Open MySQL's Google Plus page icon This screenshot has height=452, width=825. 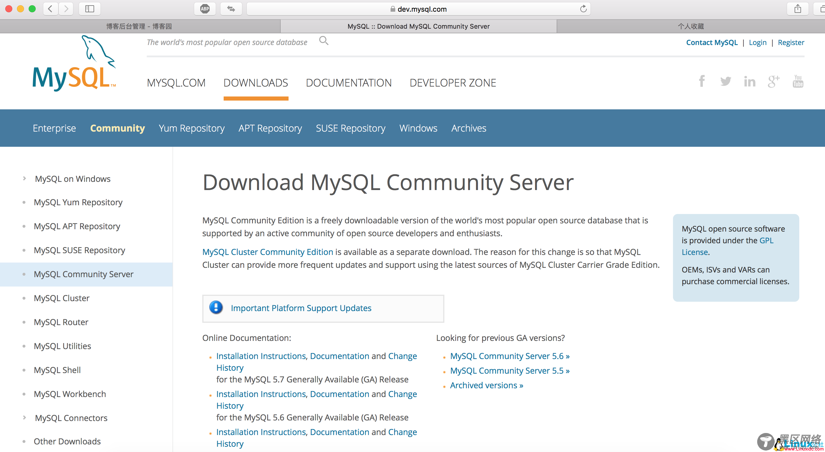click(x=774, y=81)
